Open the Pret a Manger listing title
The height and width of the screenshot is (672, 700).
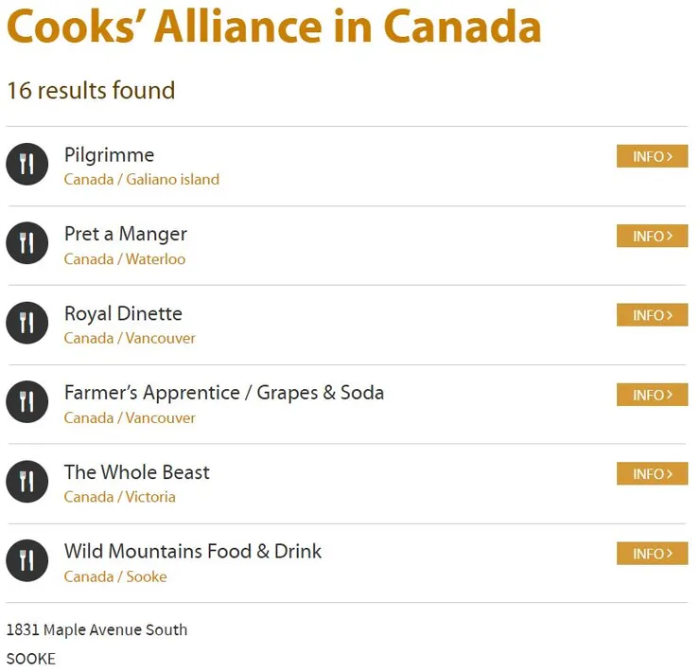[x=126, y=235]
